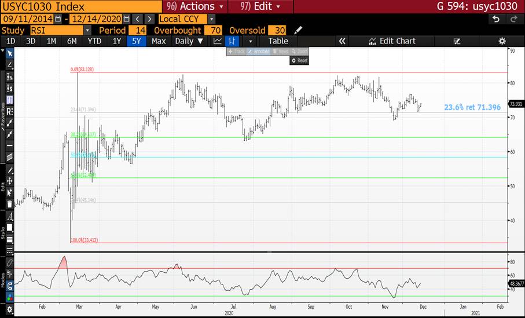Step date range backward arrow
The height and width of the screenshot is (318, 525).
tap(138, 19)
